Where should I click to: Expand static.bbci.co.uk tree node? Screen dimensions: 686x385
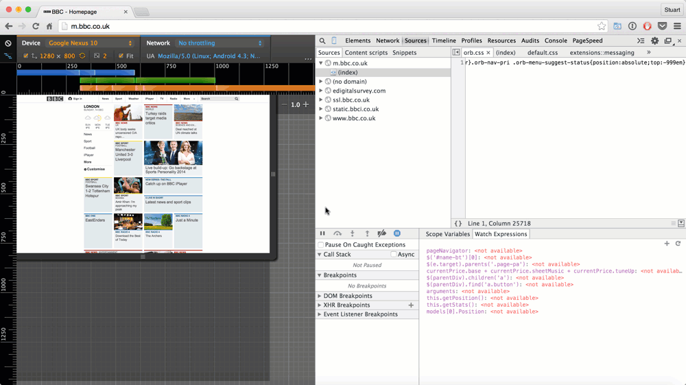point(320,109)
